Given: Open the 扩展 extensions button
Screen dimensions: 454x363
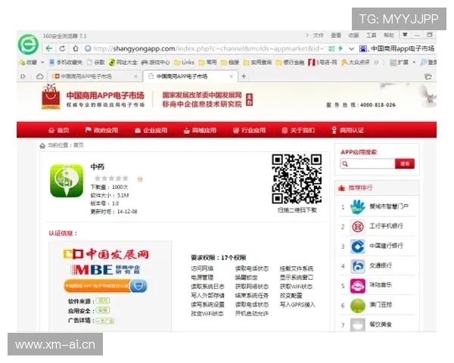Looking at the screenshot, I should [399, 62].
